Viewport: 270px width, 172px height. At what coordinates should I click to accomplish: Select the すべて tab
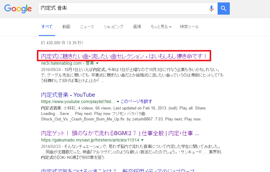47,27
